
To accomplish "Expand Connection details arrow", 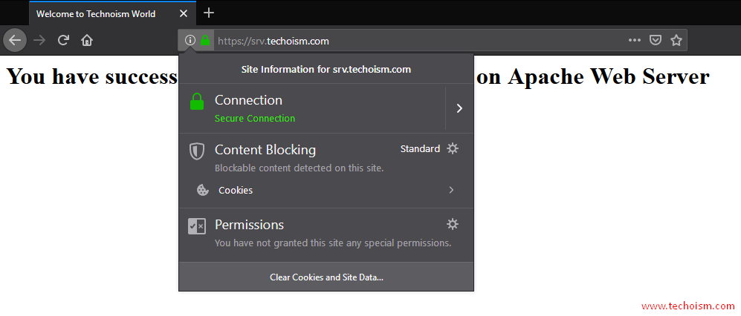I will click(x=459, y=108).
